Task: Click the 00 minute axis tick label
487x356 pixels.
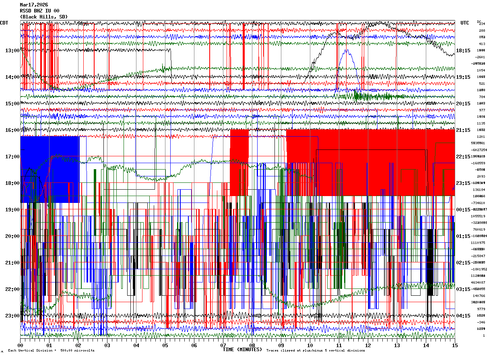Action: coord(20,346)
